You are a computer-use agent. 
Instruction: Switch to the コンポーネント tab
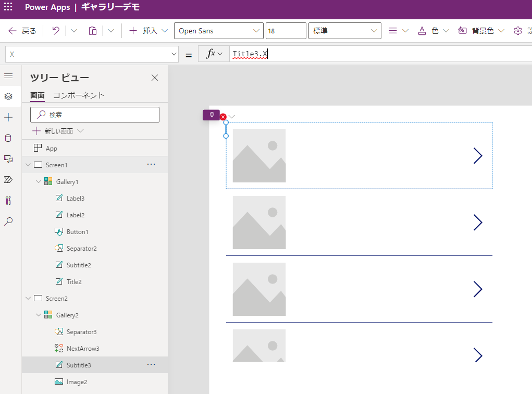(78, 96)
